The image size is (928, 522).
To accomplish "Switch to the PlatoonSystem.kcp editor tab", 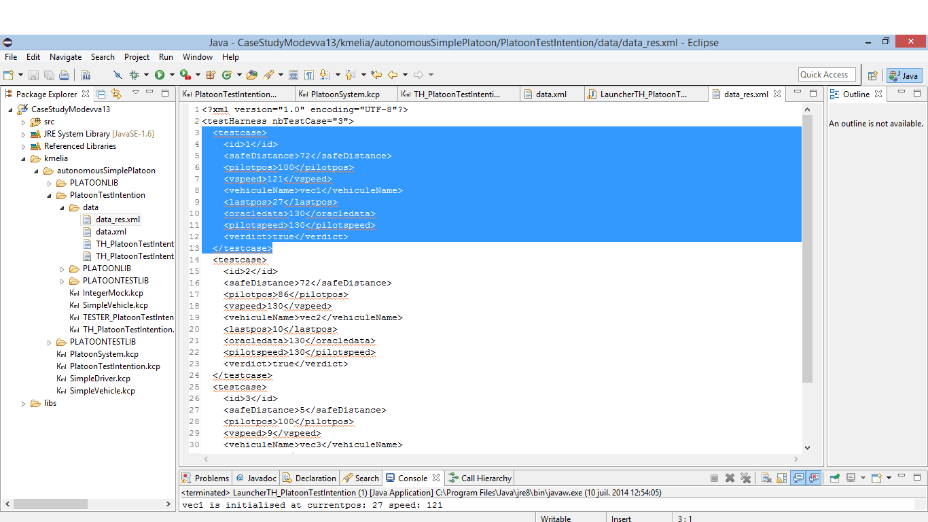I will 345,94.
